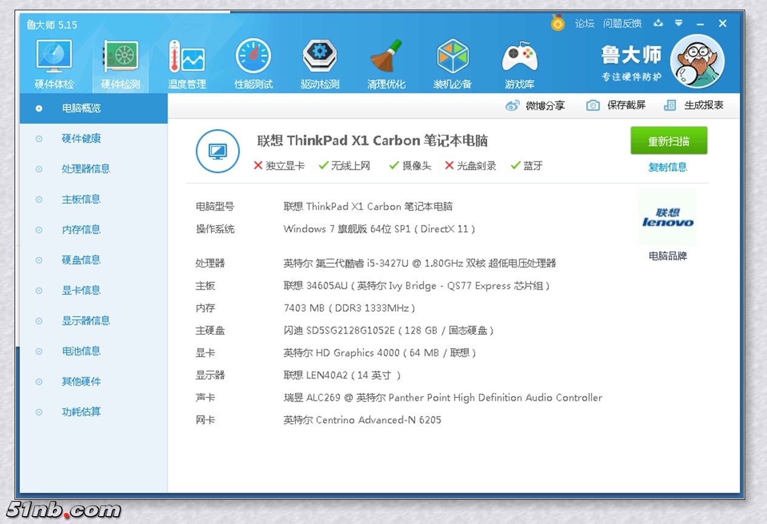Open the 游戏库 gamepad icon

tap(519, 58)
